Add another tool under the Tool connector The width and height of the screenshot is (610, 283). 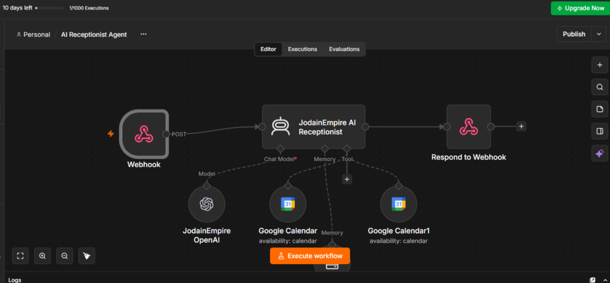(x=347, y=180)
